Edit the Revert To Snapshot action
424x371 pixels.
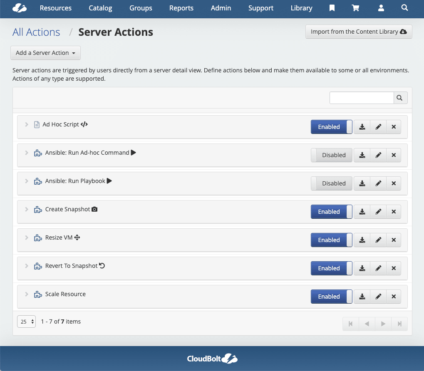[378, 268]
